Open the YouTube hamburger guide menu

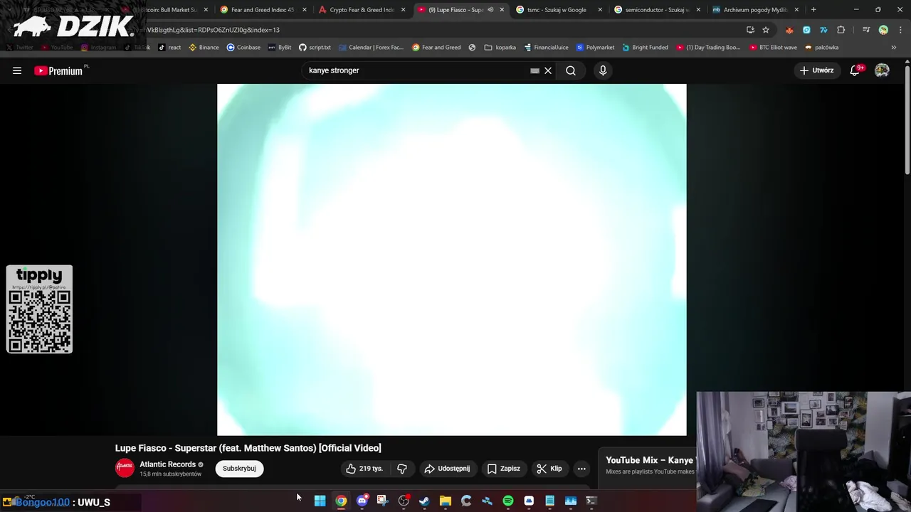coord(17,70)
